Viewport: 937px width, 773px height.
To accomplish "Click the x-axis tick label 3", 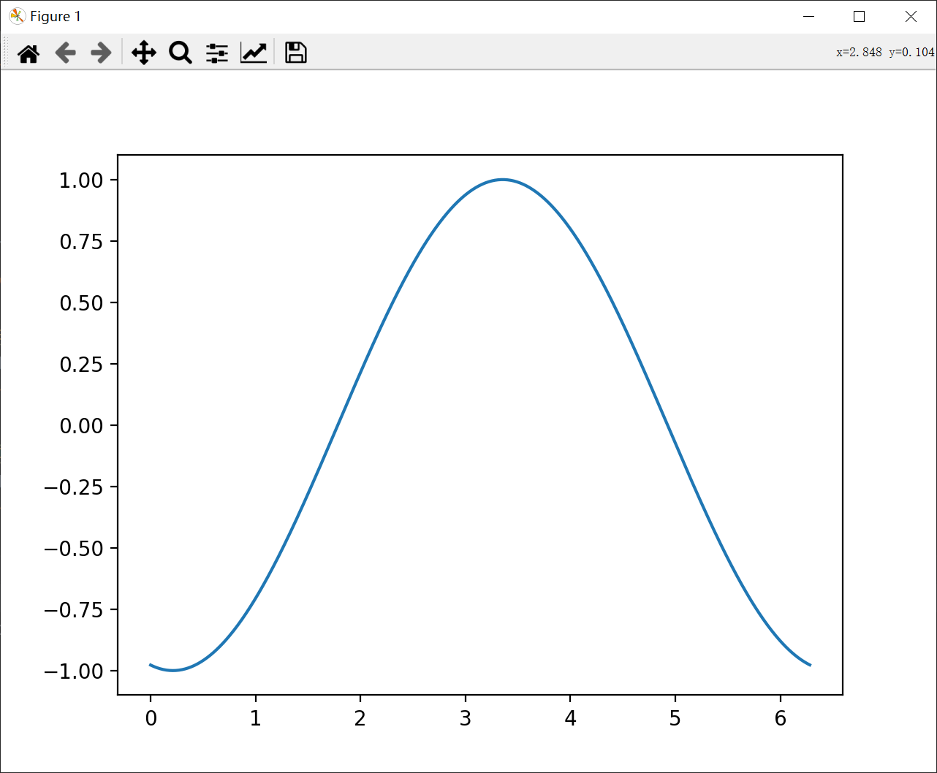I will point(466,719).
